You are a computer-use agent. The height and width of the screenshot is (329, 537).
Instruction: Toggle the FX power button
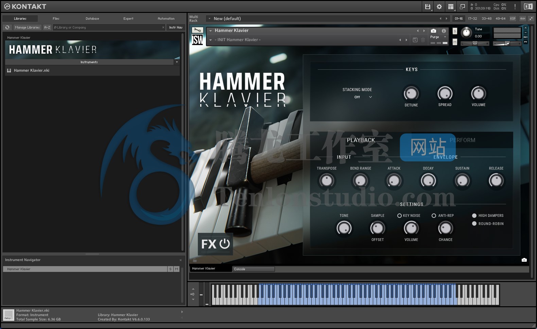(x=225, y=244)
